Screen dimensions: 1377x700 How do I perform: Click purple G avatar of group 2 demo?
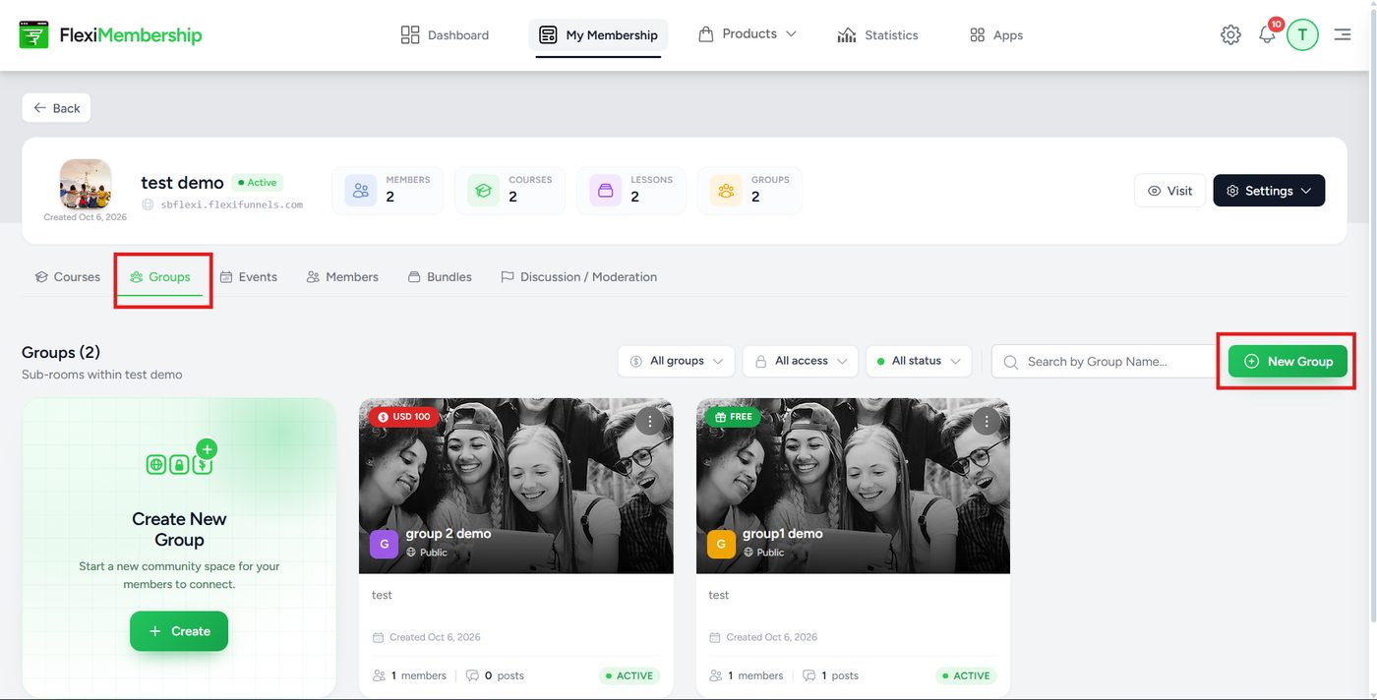coord(384,544)
